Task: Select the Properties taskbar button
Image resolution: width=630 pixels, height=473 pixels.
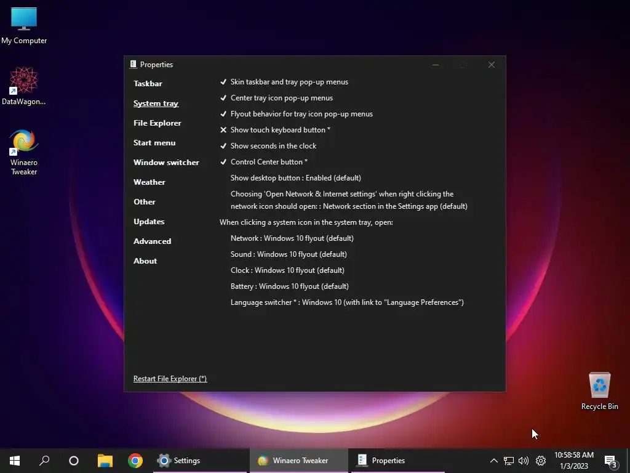Action: point(398,461)
